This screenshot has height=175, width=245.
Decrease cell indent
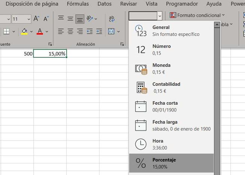coord(89,31)
